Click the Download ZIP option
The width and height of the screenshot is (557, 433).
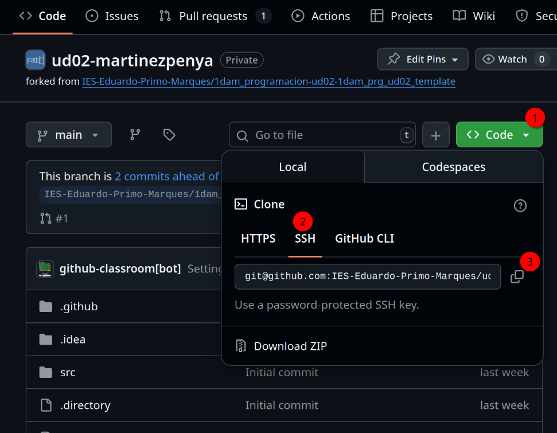click(x=290, y=346)
